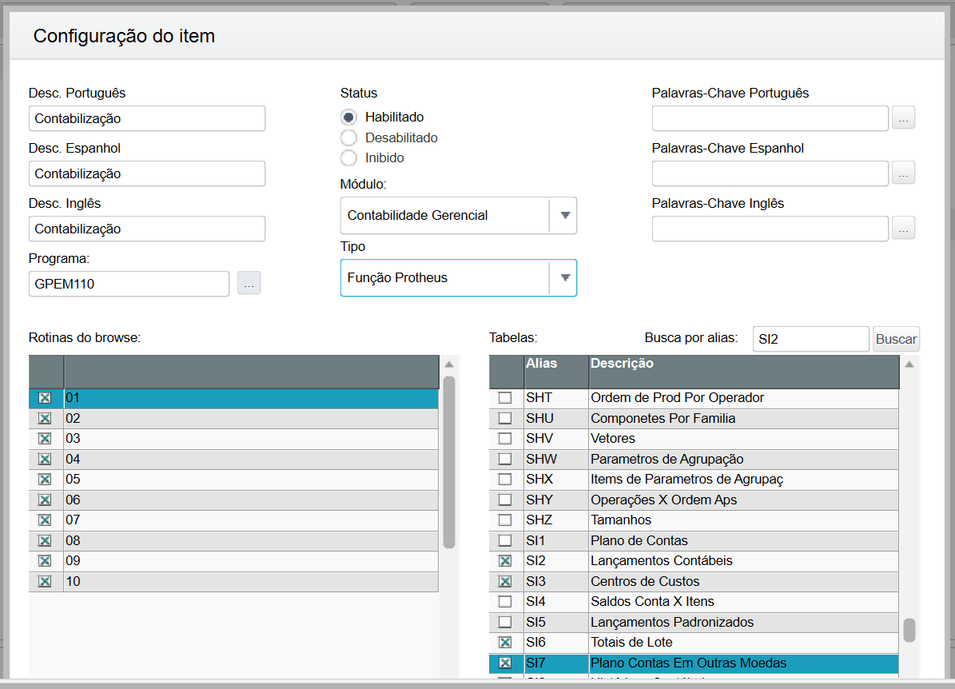Viewport: 955px width, 689px height.
Task: Click the Buscar button
Action: tap(896, 340)
